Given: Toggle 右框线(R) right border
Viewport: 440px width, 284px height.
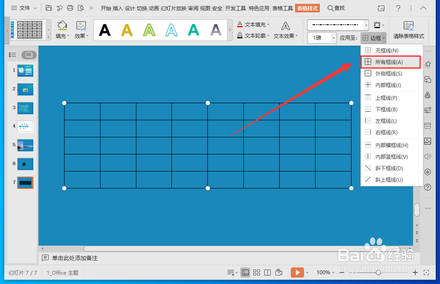Looking at the screenshot, I should (x=391, y=132).
